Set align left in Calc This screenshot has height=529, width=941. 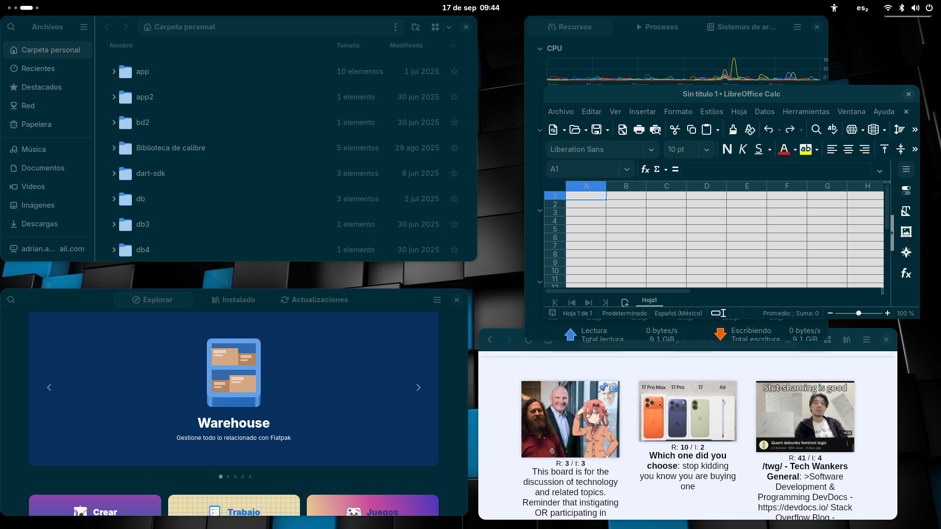coord(832,149)
